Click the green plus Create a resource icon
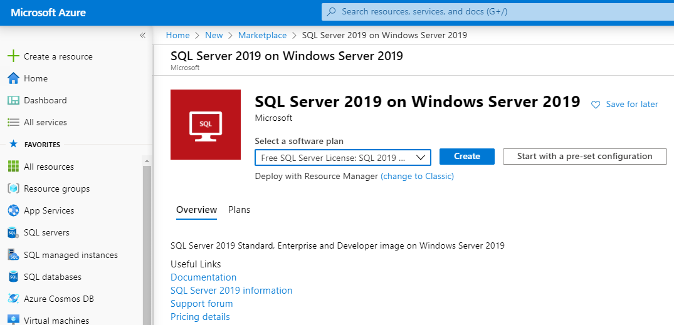The width and height of the screenshot is (674, 325). click(x=14, y=56)
